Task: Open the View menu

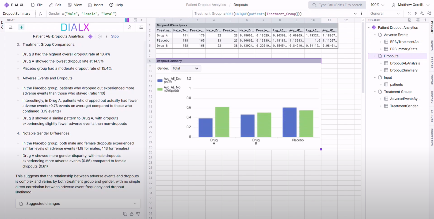Action: pos(75,5)
